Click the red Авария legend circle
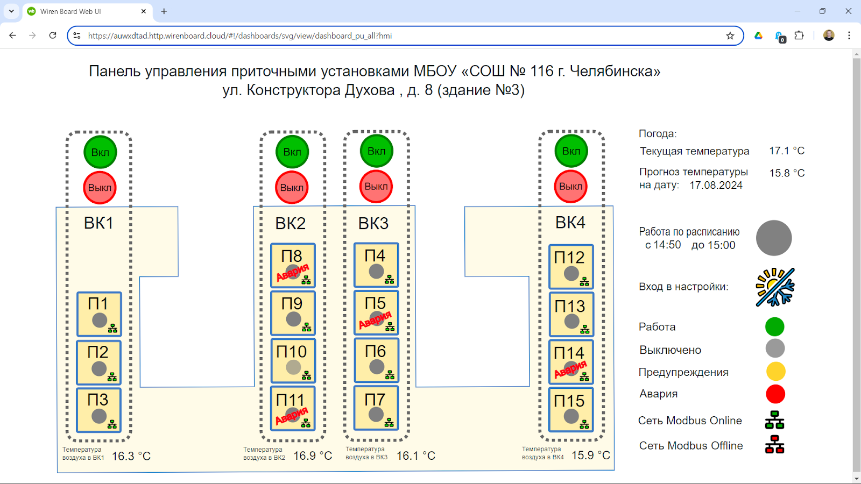 [x=775, y=394]
